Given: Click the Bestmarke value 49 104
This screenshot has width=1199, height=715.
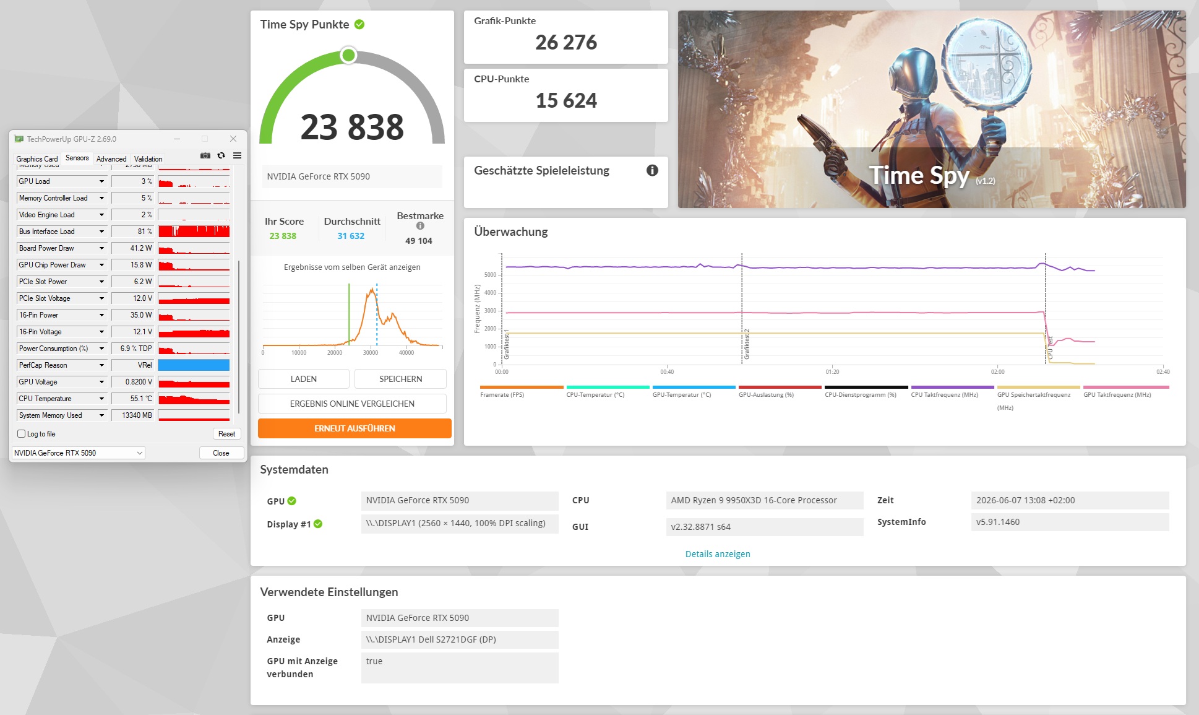Looking at the screenshot, I should (x=419, y=241).
